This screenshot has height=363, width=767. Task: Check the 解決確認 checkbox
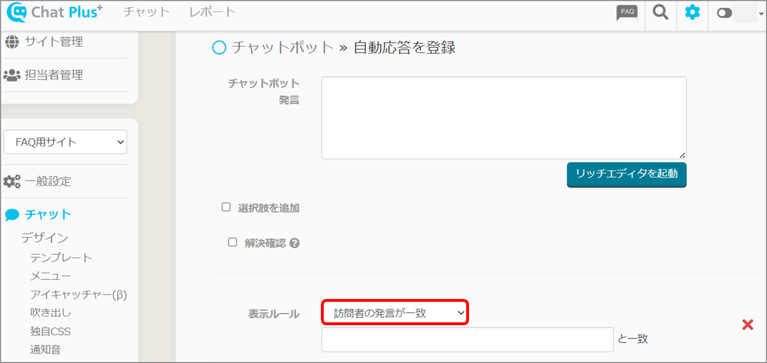(x=232, y=242)
